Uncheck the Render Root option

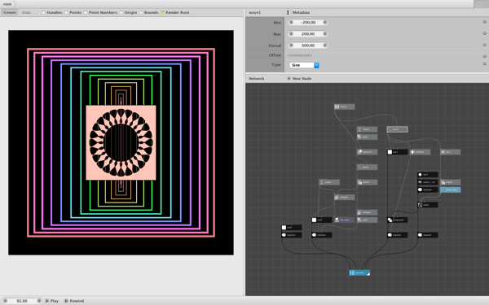tap(162, 12)
